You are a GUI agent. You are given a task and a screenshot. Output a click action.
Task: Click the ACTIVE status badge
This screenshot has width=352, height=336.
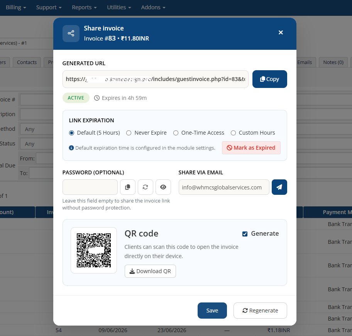pyautogui.click(x=76, y=98)
